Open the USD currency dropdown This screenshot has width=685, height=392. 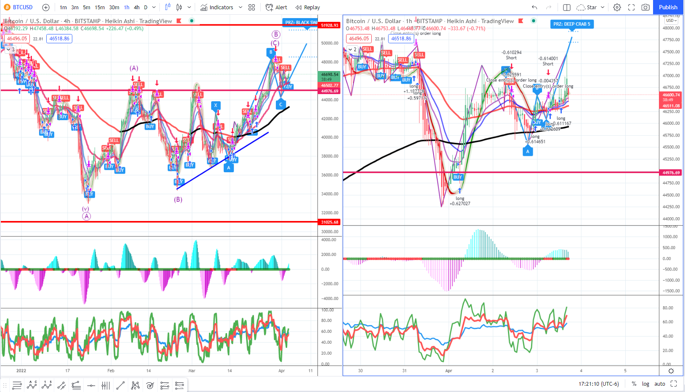tap(671, 20)
